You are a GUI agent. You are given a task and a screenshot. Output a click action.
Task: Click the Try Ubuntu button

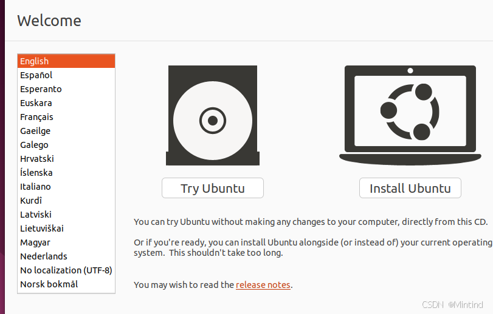coord(213,188)
